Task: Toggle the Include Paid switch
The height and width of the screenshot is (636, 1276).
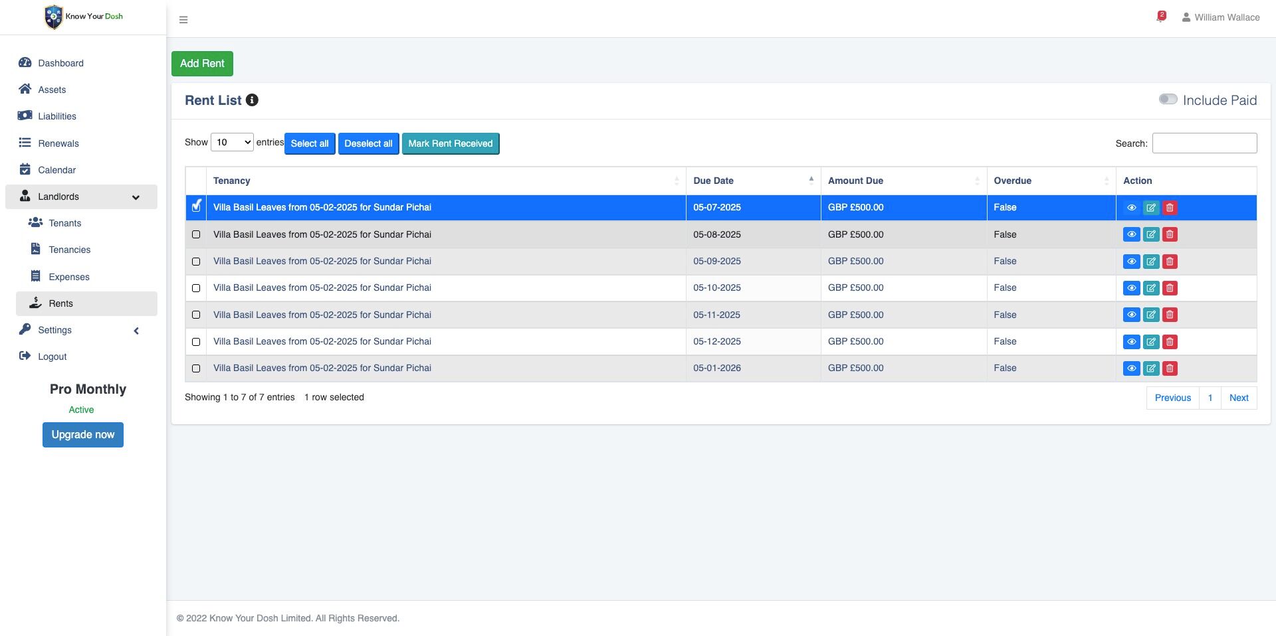Action: [1168, 99]
